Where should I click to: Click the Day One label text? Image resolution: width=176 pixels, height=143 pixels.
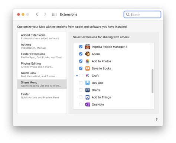coord(98,83)
